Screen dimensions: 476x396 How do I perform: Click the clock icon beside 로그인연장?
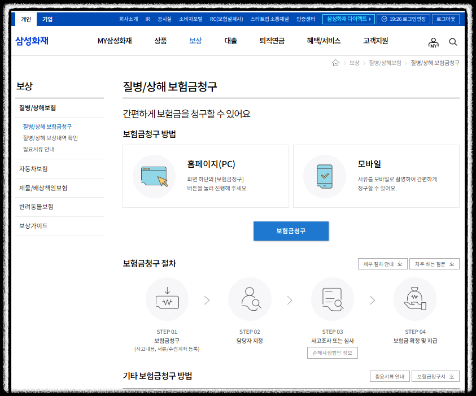click(384, 19)
